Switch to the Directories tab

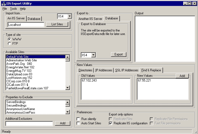coord(85,70)
